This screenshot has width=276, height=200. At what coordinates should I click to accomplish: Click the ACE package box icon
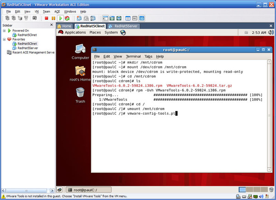tap(20, 18)
